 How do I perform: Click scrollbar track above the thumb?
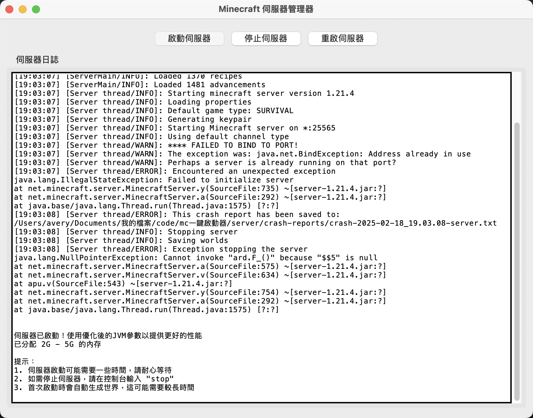pyautogui.click(x=517, y=97)
